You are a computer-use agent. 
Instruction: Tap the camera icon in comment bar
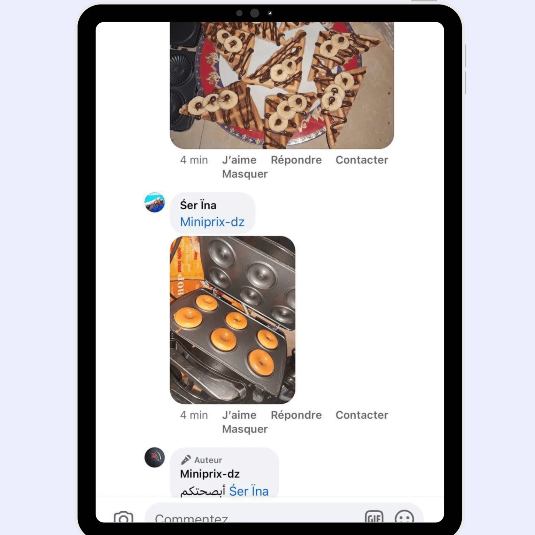123,517
